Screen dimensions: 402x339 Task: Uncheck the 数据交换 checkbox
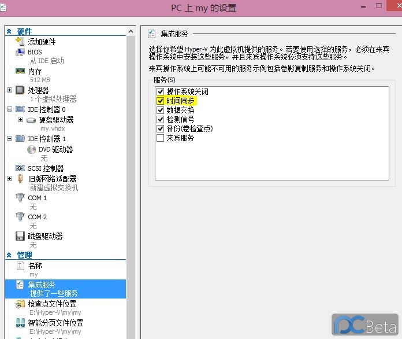pos(161,110)
